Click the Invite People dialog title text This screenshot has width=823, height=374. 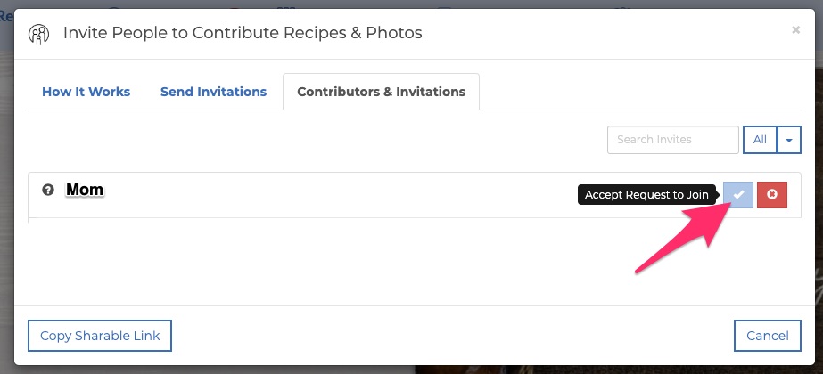(x=243, y=33)
